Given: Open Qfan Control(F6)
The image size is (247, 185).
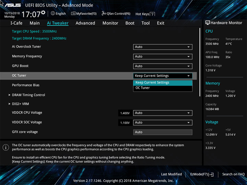Looking at the screenshot, I should coord(116,13).
